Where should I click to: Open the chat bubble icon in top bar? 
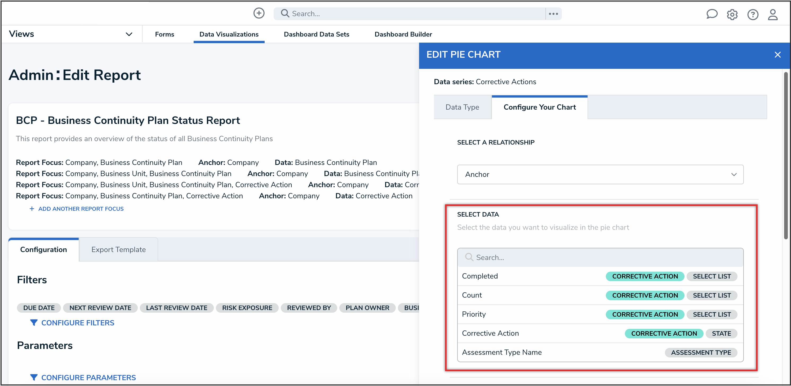712,14
